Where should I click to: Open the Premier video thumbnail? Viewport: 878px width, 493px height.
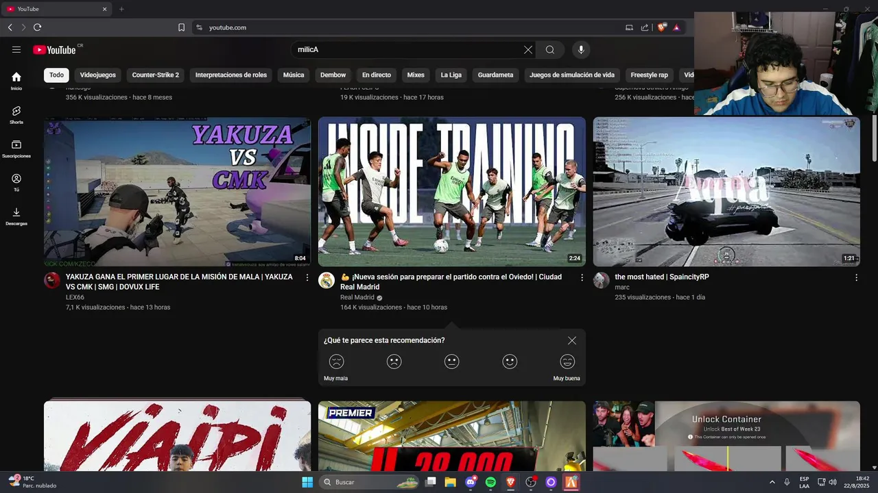coord(452,435)
